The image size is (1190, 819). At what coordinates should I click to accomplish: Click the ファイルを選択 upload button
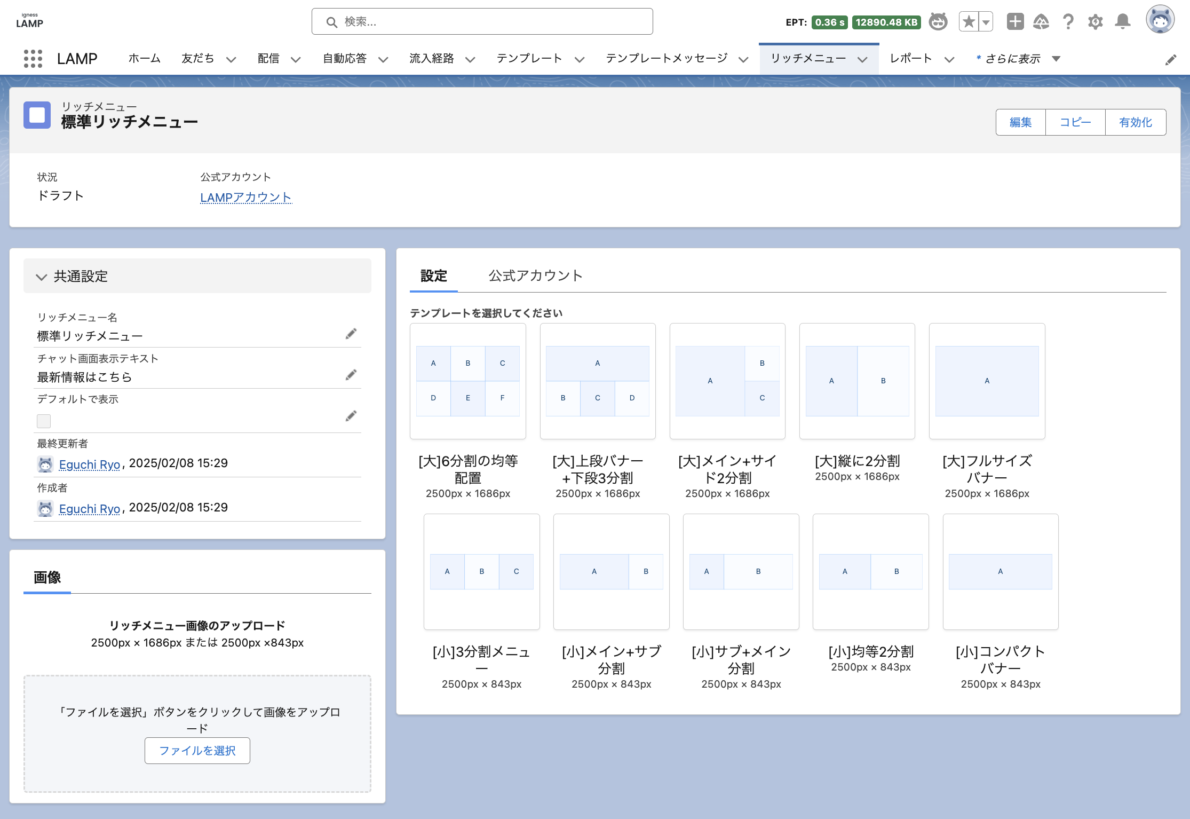pos(197,751)
